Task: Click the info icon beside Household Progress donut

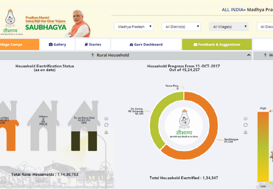Action: point(245,118)
